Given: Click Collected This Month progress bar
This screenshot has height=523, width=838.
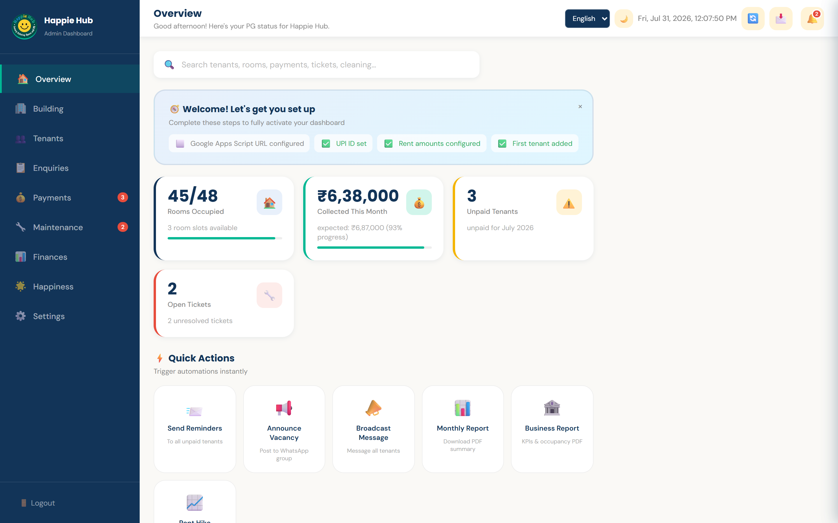Looking at the screenshot, I should (x=374, y=248).
